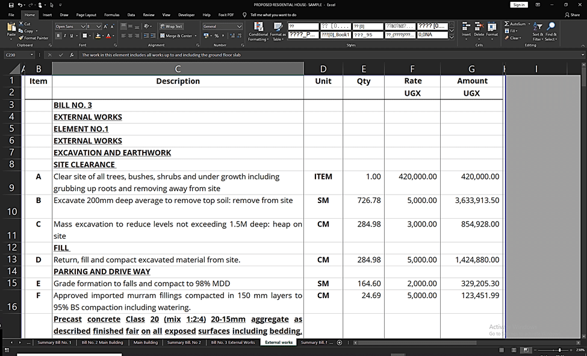The image size is (587, 356).
Task: Apply comma style number format
Action: tap(223, 36)
